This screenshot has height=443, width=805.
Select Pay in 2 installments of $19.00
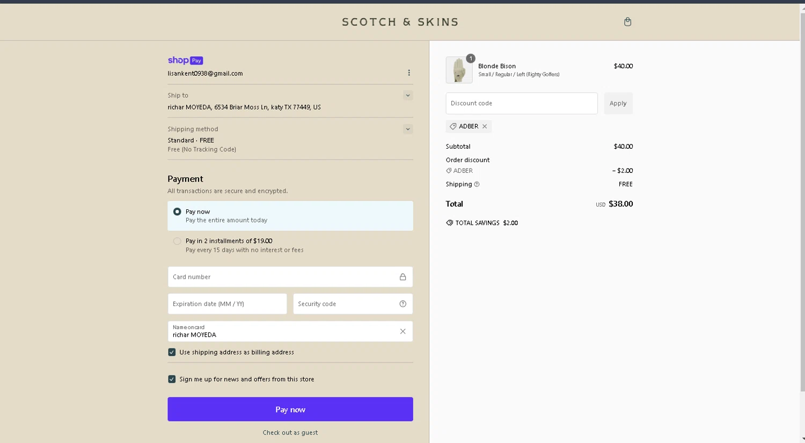click(x=177, y=241)
